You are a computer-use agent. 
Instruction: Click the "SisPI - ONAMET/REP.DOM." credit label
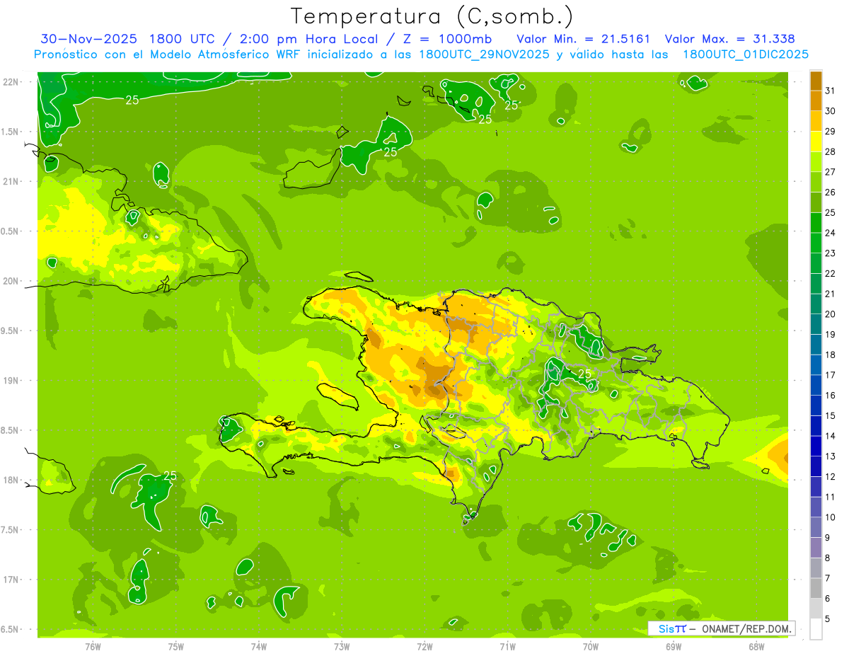click(x=722, y=628)
